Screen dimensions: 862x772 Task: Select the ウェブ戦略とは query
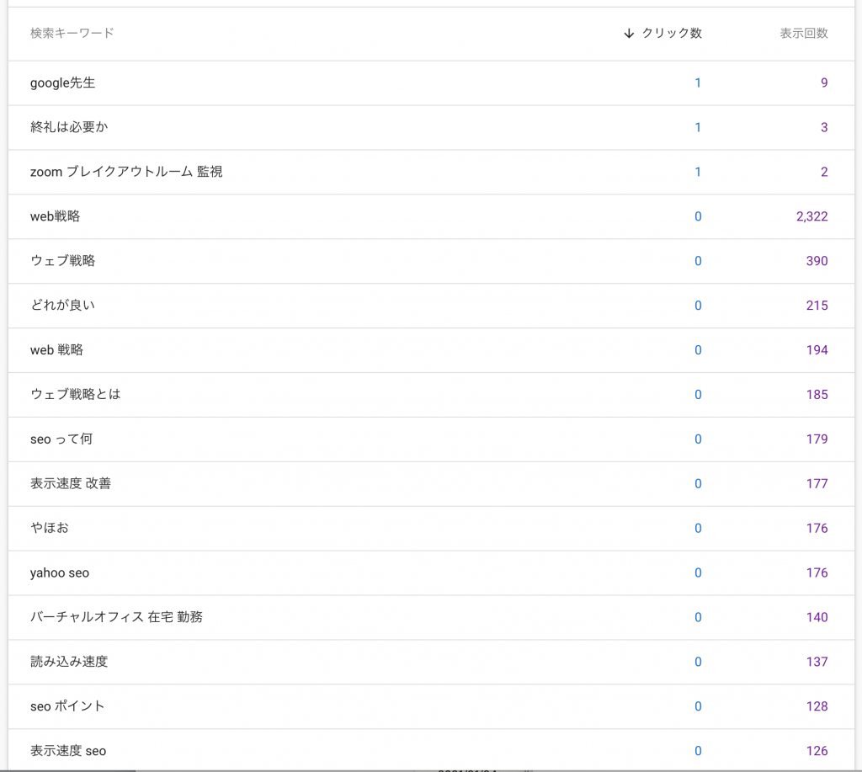76,394
